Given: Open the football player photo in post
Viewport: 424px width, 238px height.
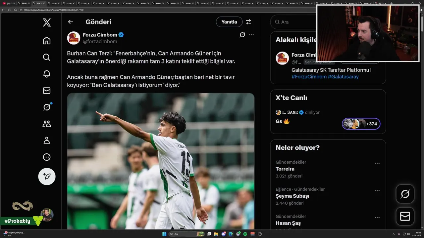Looking at the screenshot, I should click(161, 161).
